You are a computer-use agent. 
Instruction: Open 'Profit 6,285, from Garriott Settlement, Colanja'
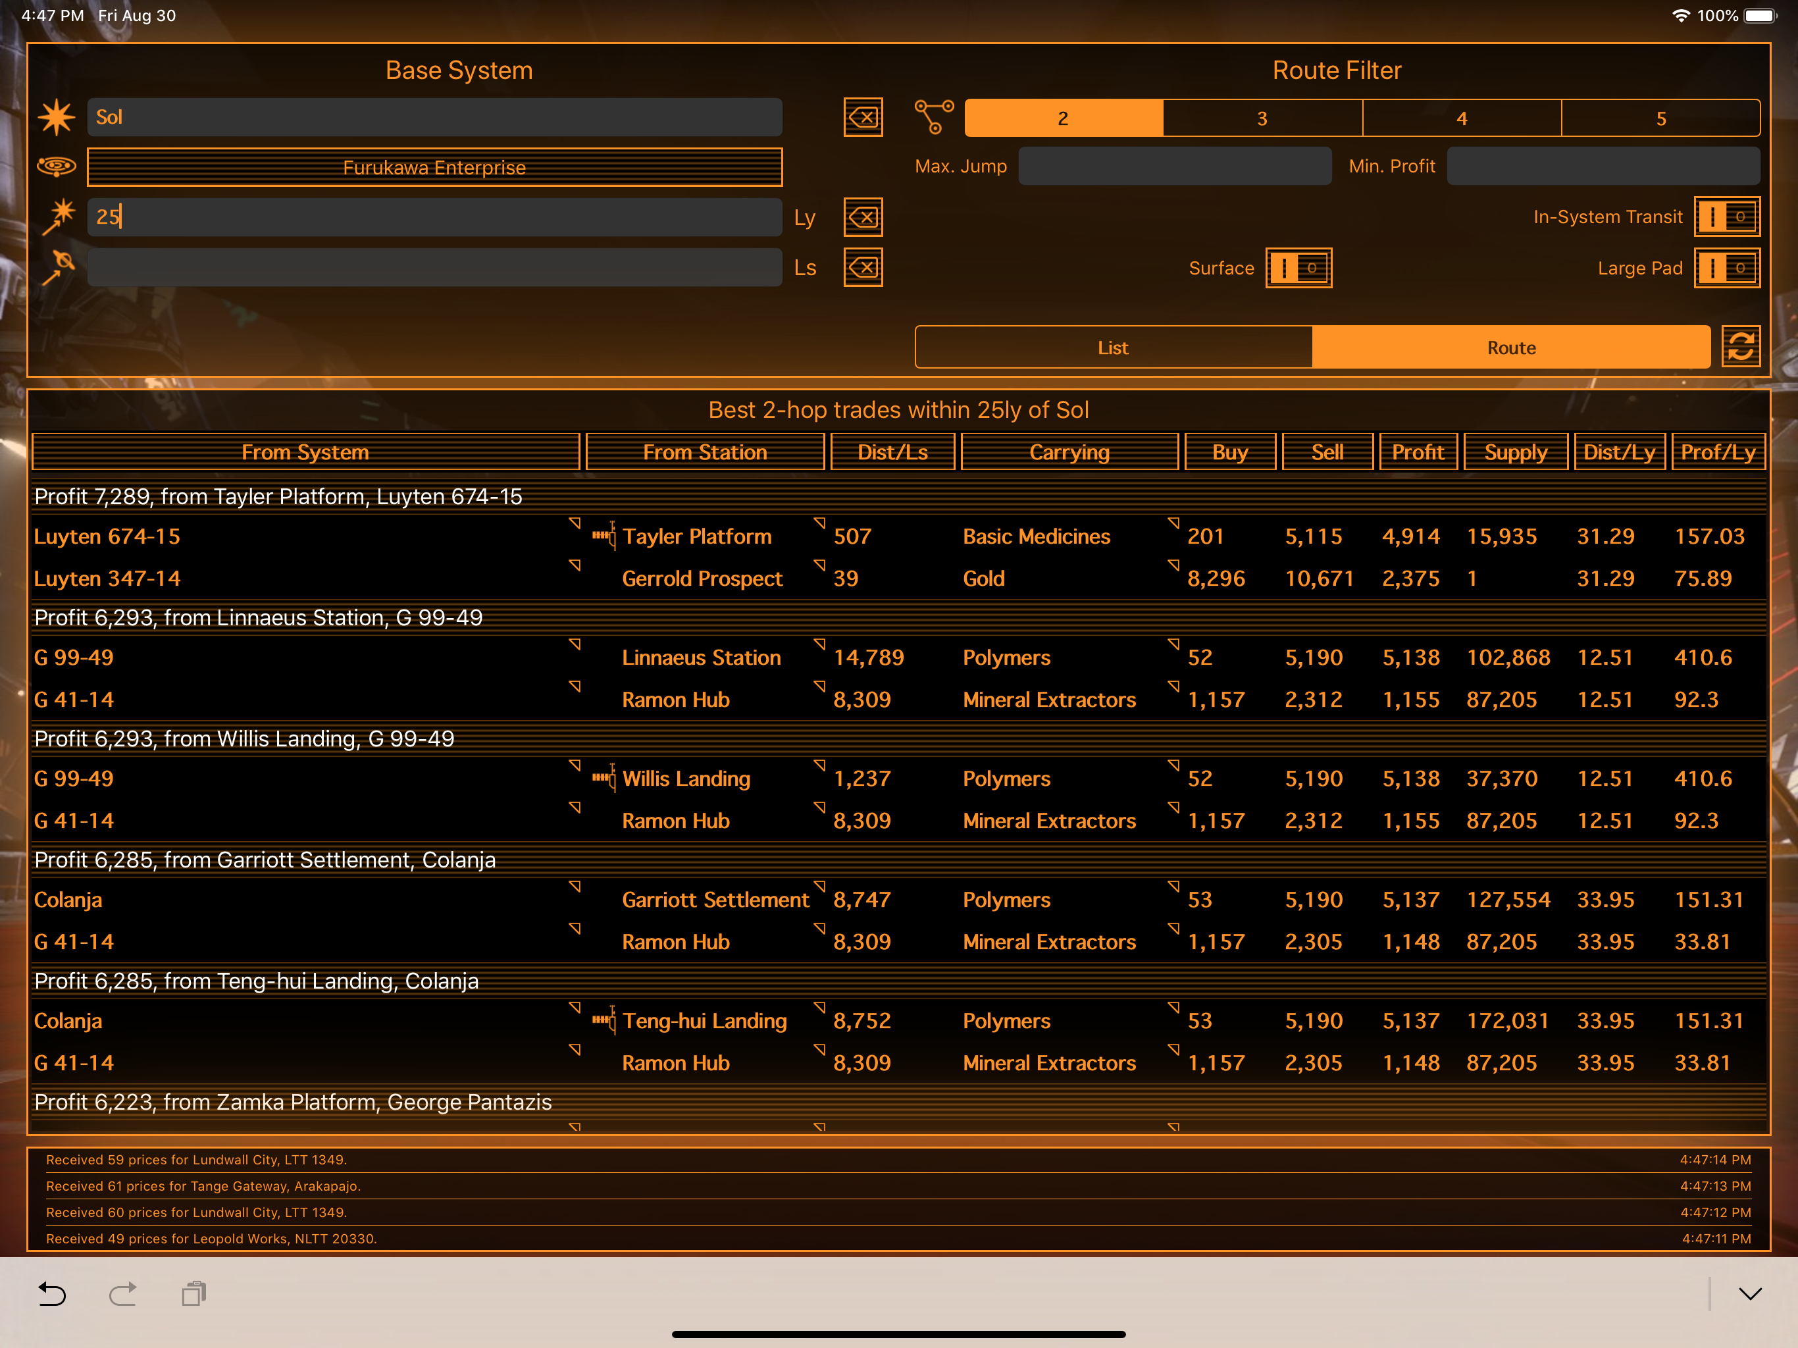898,860
